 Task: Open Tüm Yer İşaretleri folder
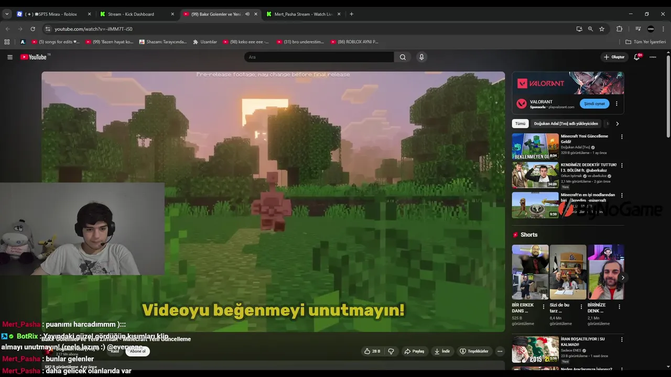click(x=646, y=42)
